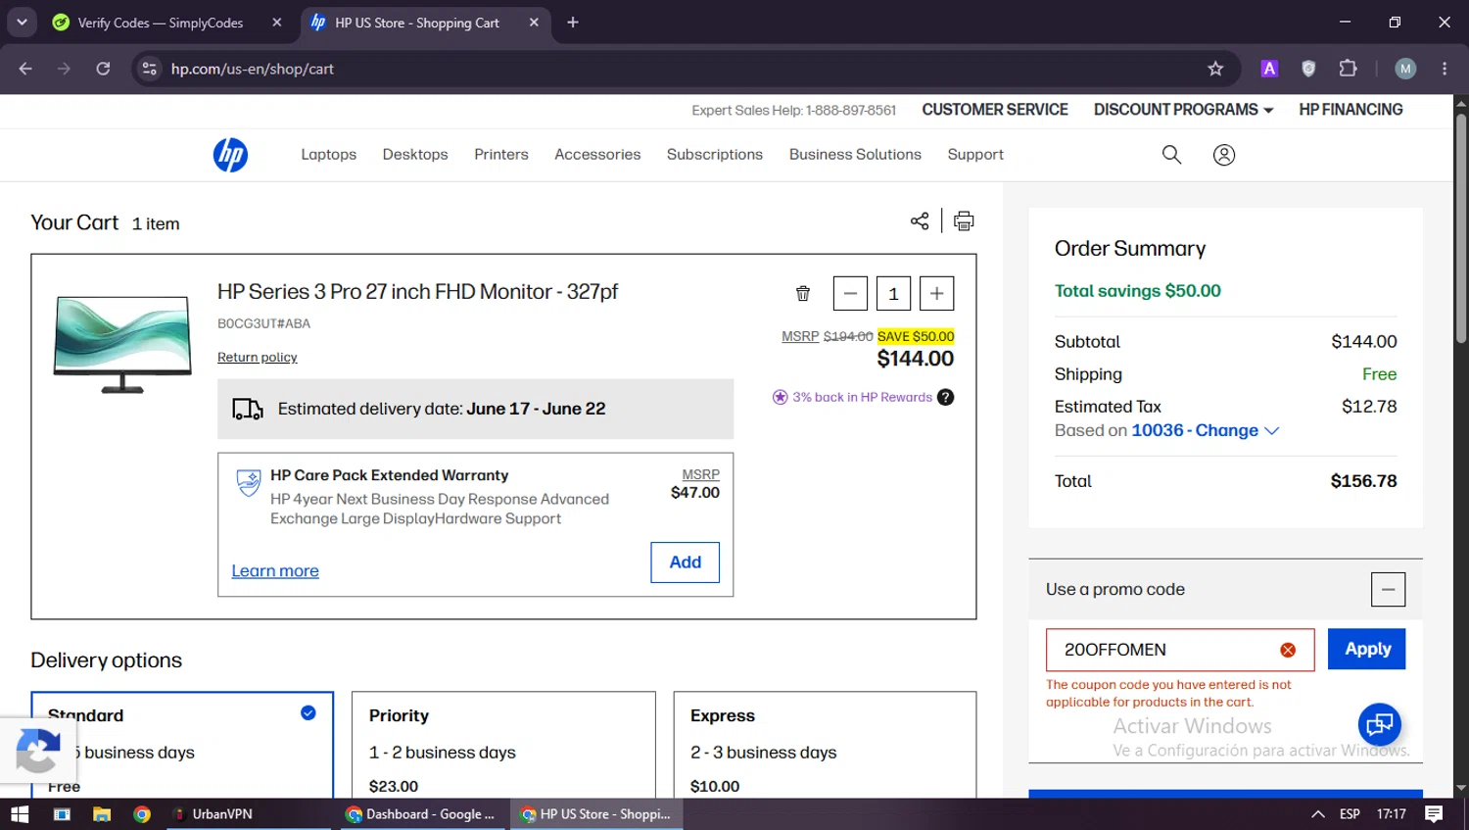Decrease monitor quantity with minus button

point(850,293)
